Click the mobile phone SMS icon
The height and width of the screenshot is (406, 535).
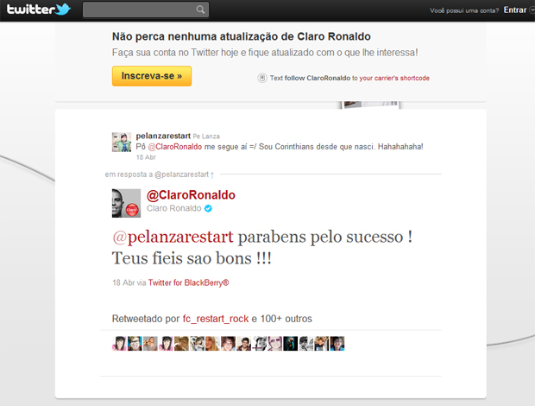262,79
